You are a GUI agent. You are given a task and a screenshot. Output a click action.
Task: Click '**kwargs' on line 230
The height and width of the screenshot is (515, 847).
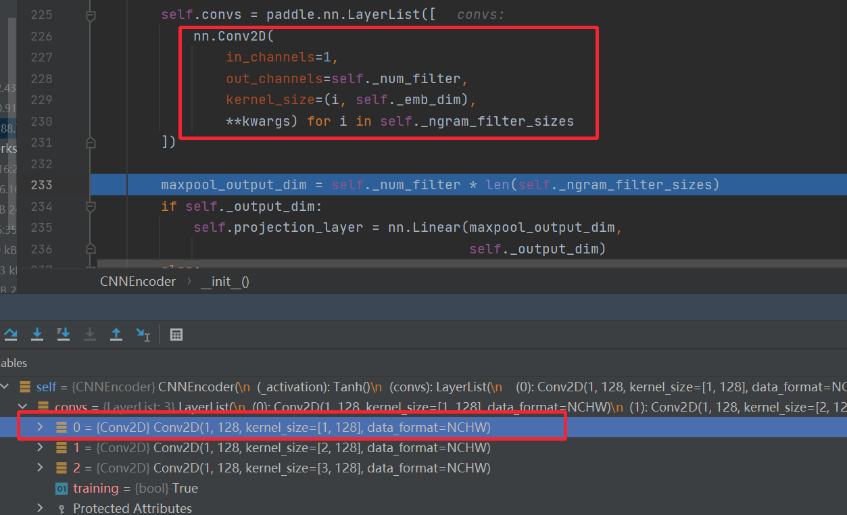(262, 122)
